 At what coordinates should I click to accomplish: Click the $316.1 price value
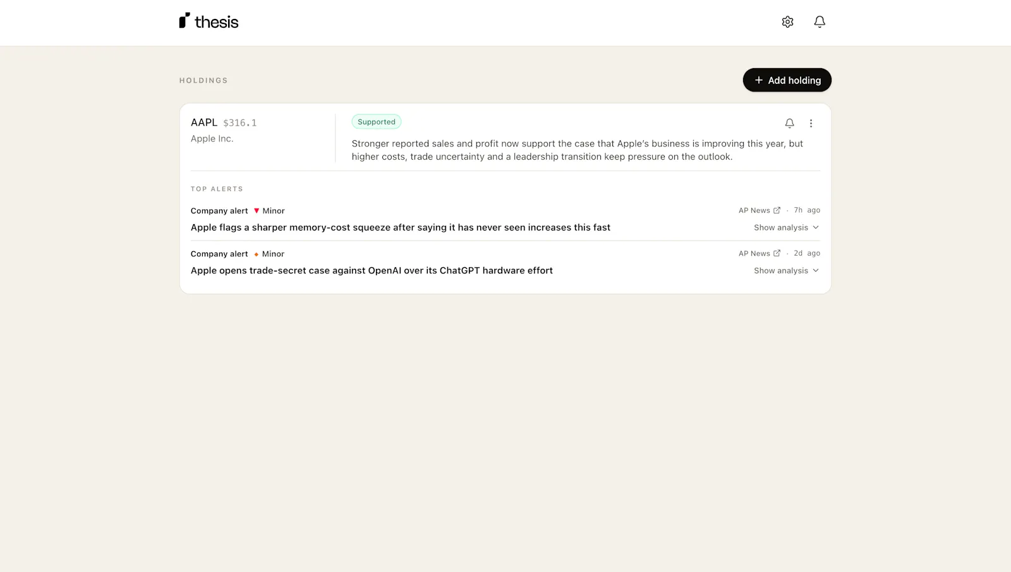point(240,122)
